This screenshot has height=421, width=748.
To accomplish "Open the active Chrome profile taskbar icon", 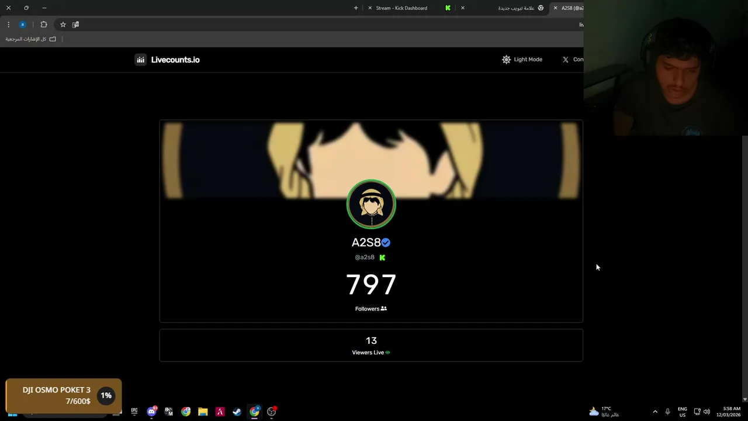I will (x=254, y=412).
